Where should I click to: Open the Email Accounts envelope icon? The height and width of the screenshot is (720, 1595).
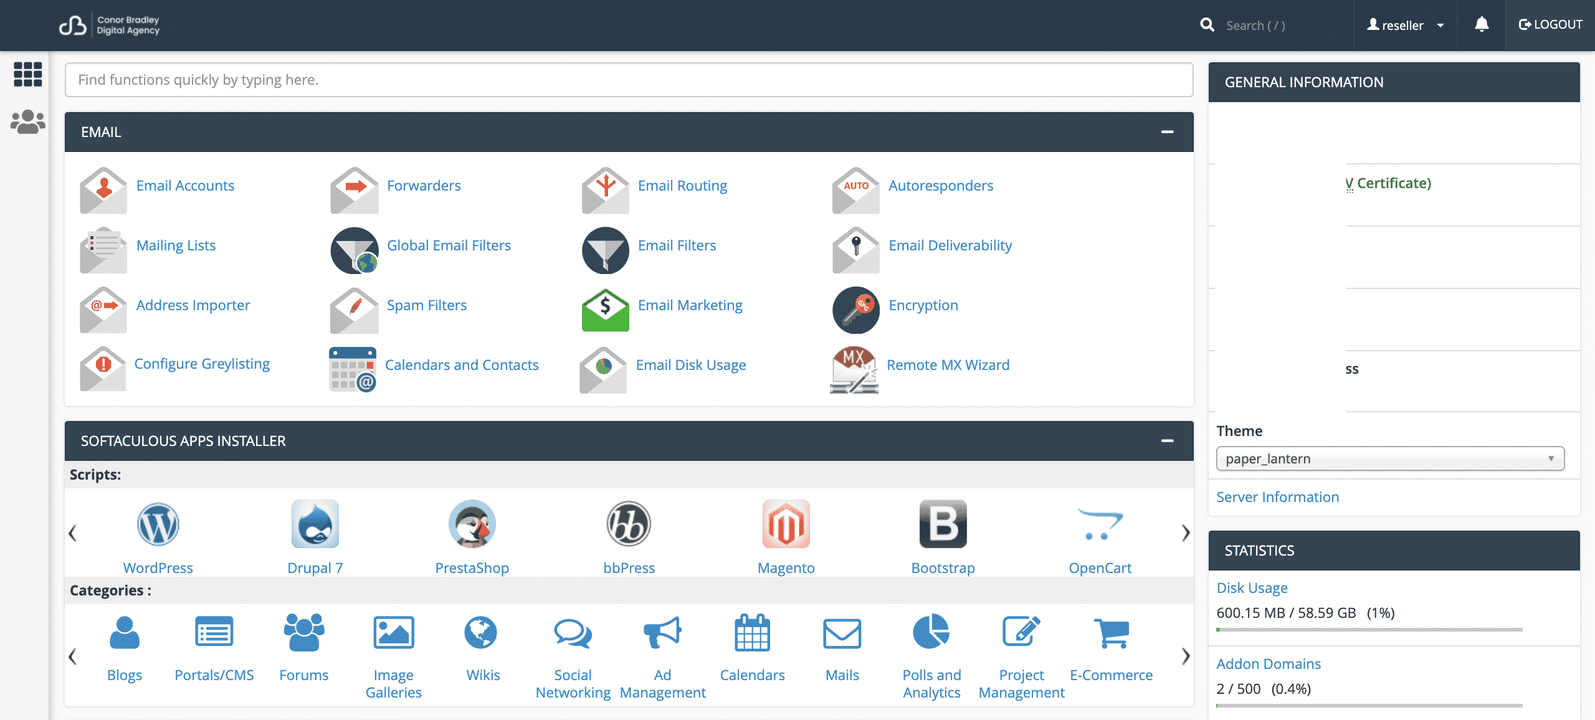pos(103,190)
